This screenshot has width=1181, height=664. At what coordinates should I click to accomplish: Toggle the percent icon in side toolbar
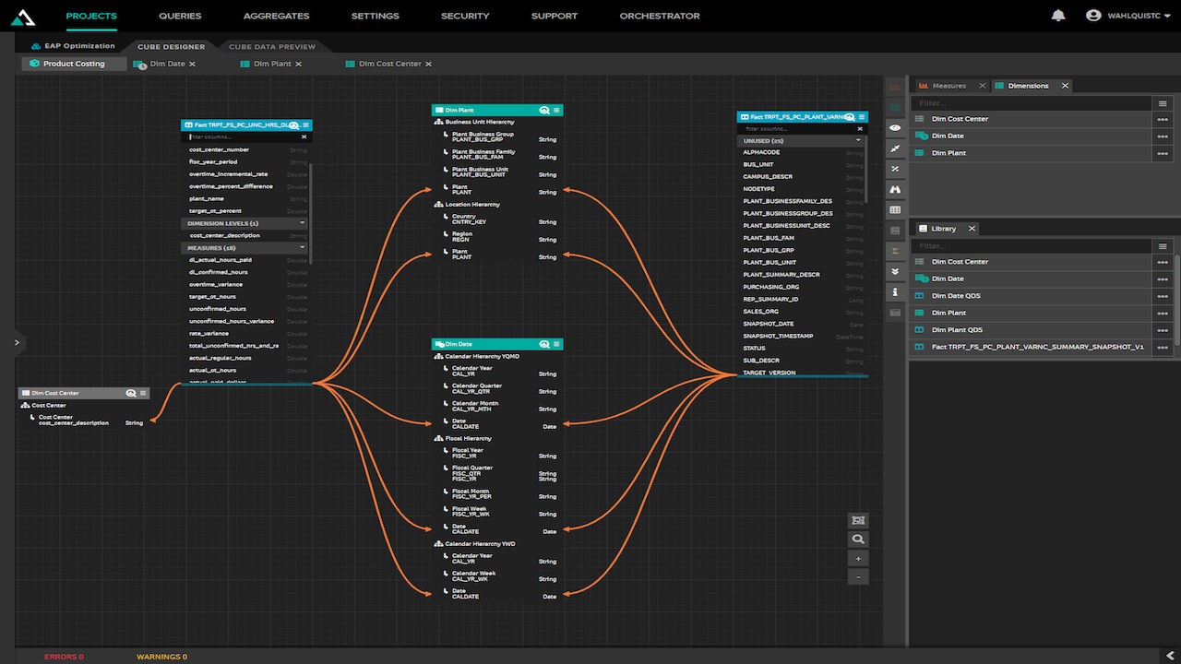pos(895,169)
